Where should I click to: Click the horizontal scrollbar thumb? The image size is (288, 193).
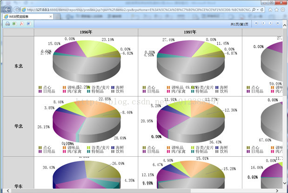coord(101,191)
